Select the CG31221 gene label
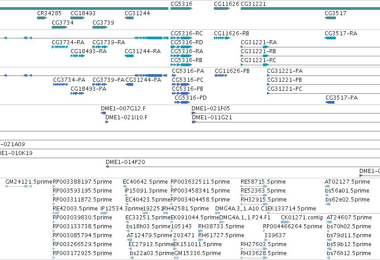Image resolution: width=380 pixels, height=260 pixels. (253, 4)
